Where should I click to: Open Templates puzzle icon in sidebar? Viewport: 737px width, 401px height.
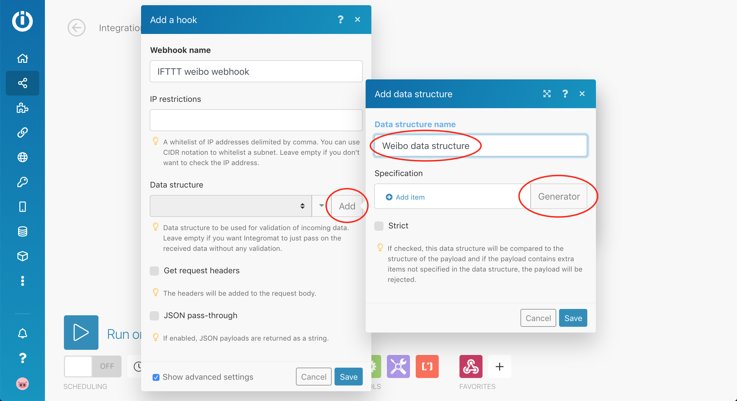click(x=22, y=108)
